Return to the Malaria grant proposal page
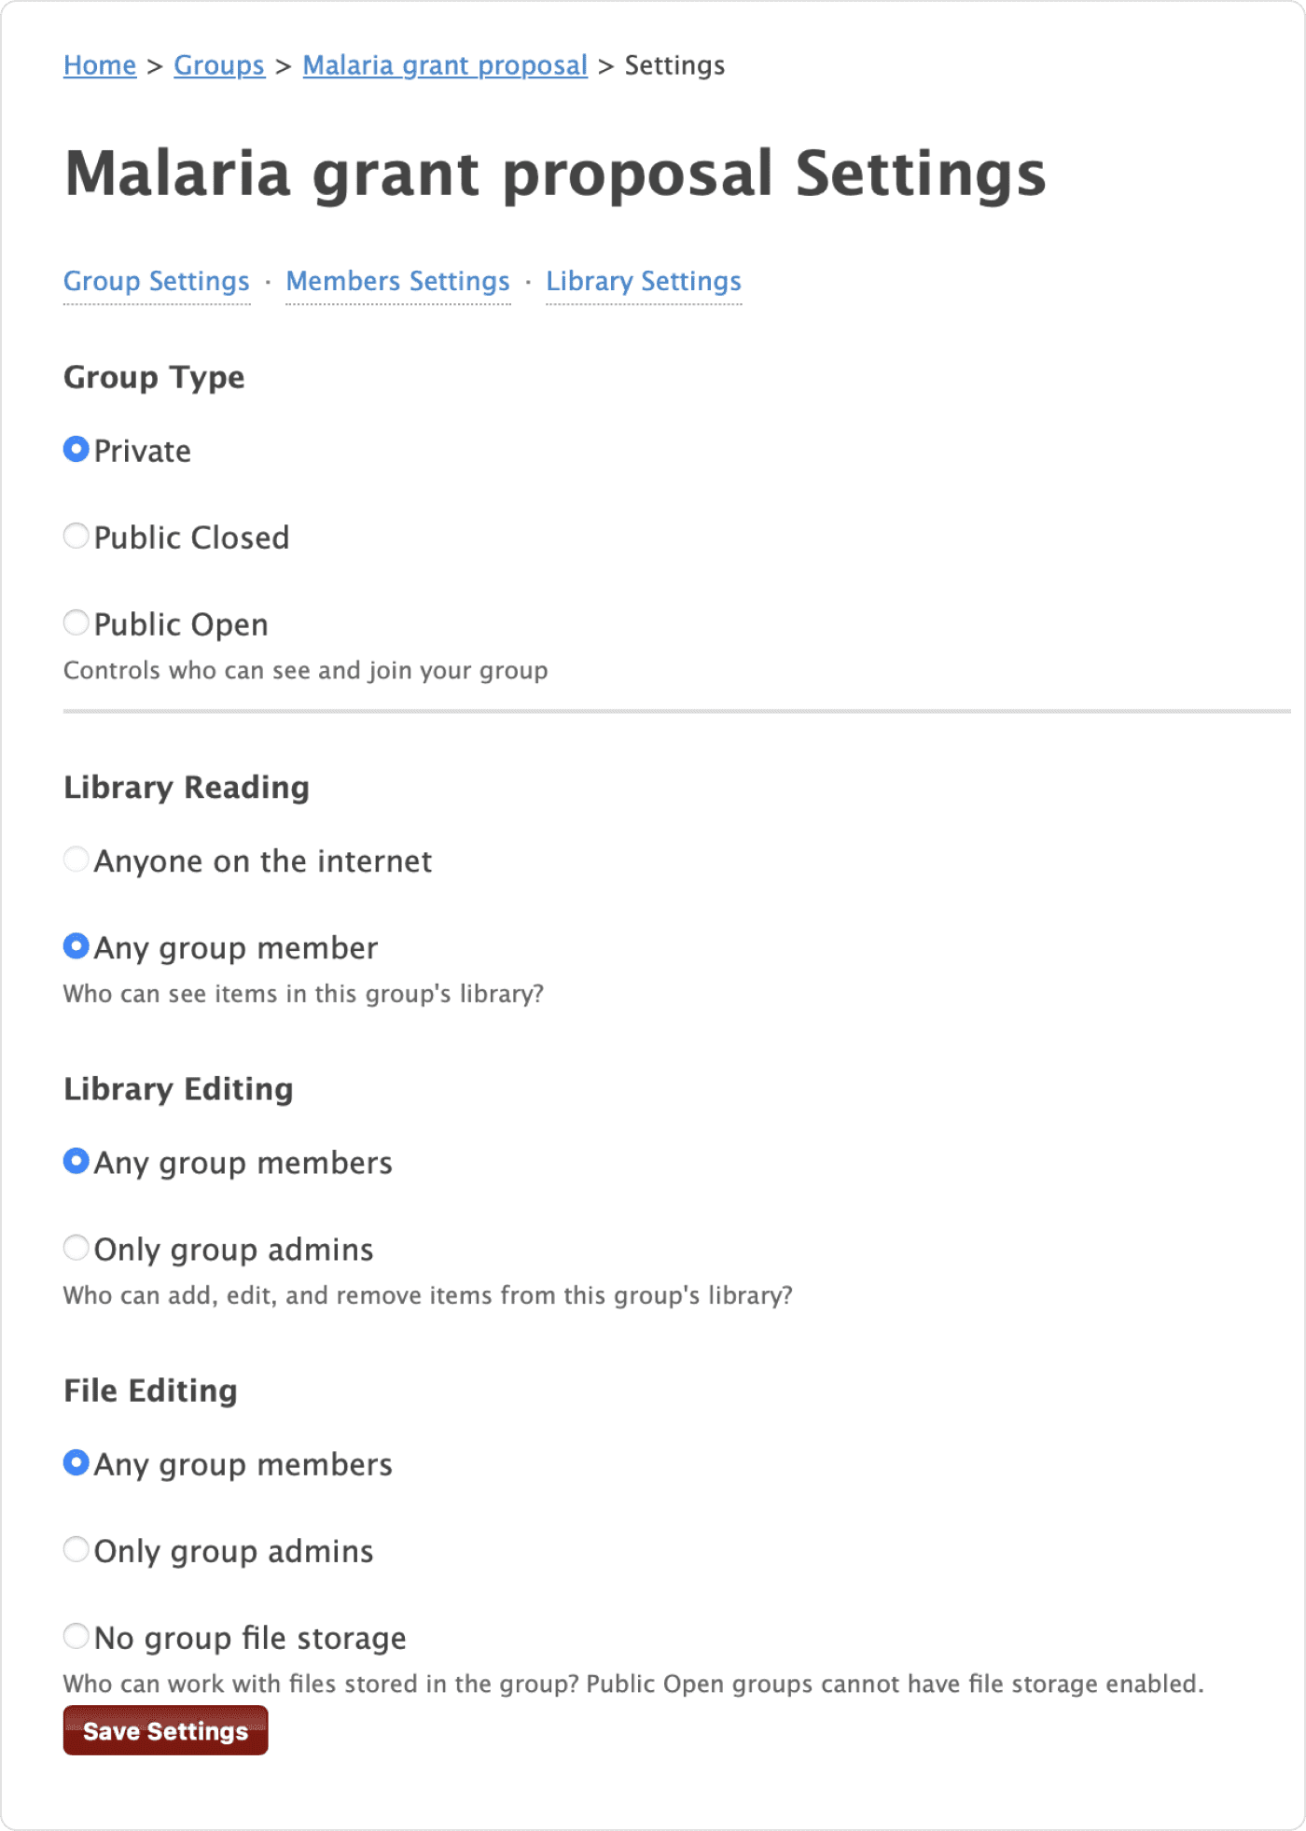Viewport: 1306px width, 1831px height. pyautogui.click(x=445, y=65)
